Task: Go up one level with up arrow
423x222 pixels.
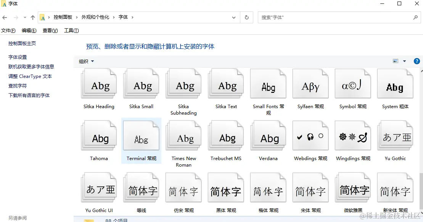Action: [33, 18]
